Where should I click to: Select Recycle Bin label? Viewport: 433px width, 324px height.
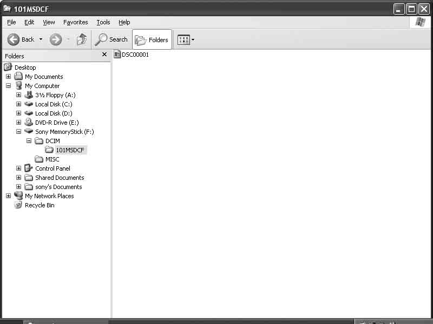pyautogui.click(x=40, y=205)
